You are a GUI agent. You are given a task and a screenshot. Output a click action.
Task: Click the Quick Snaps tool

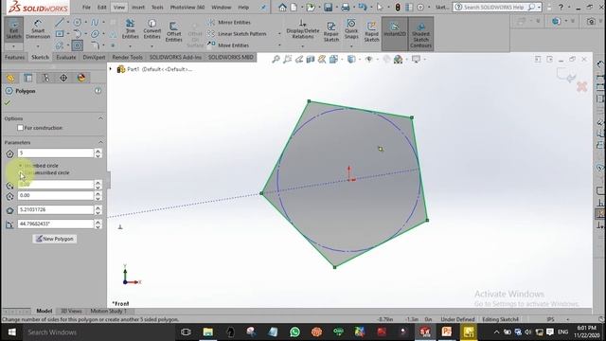point(351,29)
